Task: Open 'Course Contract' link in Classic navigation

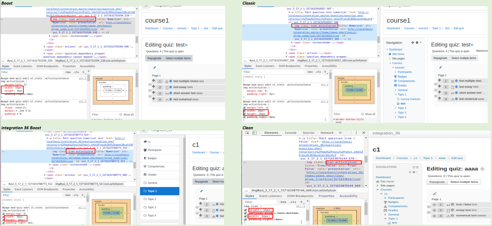Action: click(x=410, y=99)
